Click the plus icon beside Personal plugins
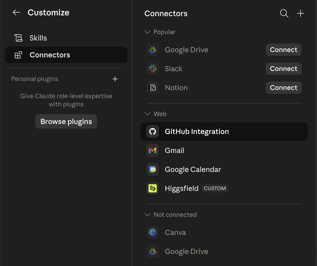Viewport: 317px width, 266px height. click(x=115, y=79)
